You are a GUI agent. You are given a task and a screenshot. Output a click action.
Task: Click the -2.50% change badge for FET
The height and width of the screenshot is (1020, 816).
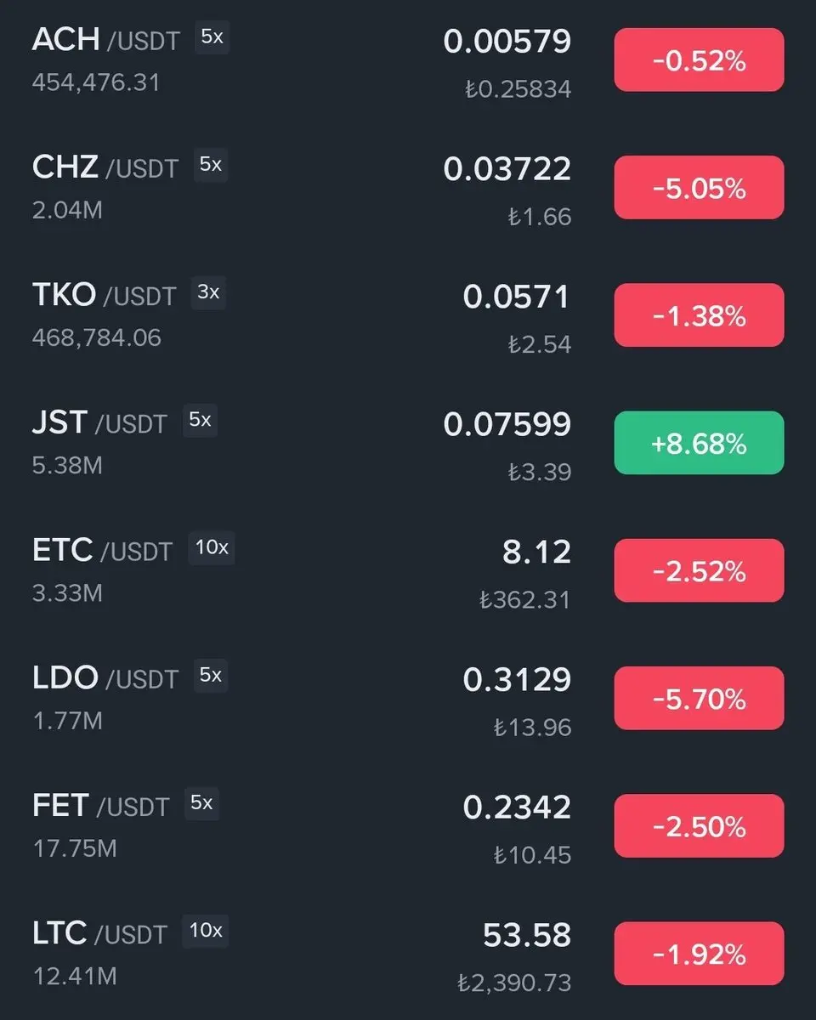(699, 826)
